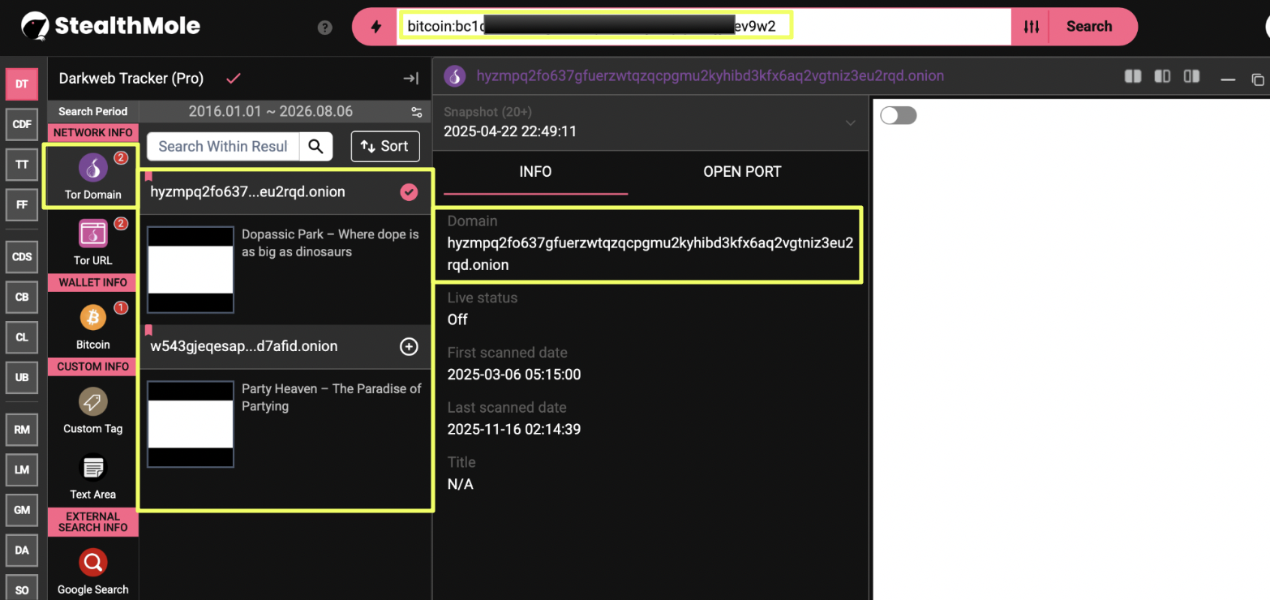Screen dimensions: 1270x600
Task: Launch the external Google Search option
Action: click(92, 571)
